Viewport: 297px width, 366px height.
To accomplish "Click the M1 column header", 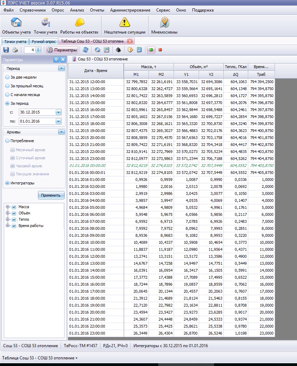I will [x=136, y=74].
